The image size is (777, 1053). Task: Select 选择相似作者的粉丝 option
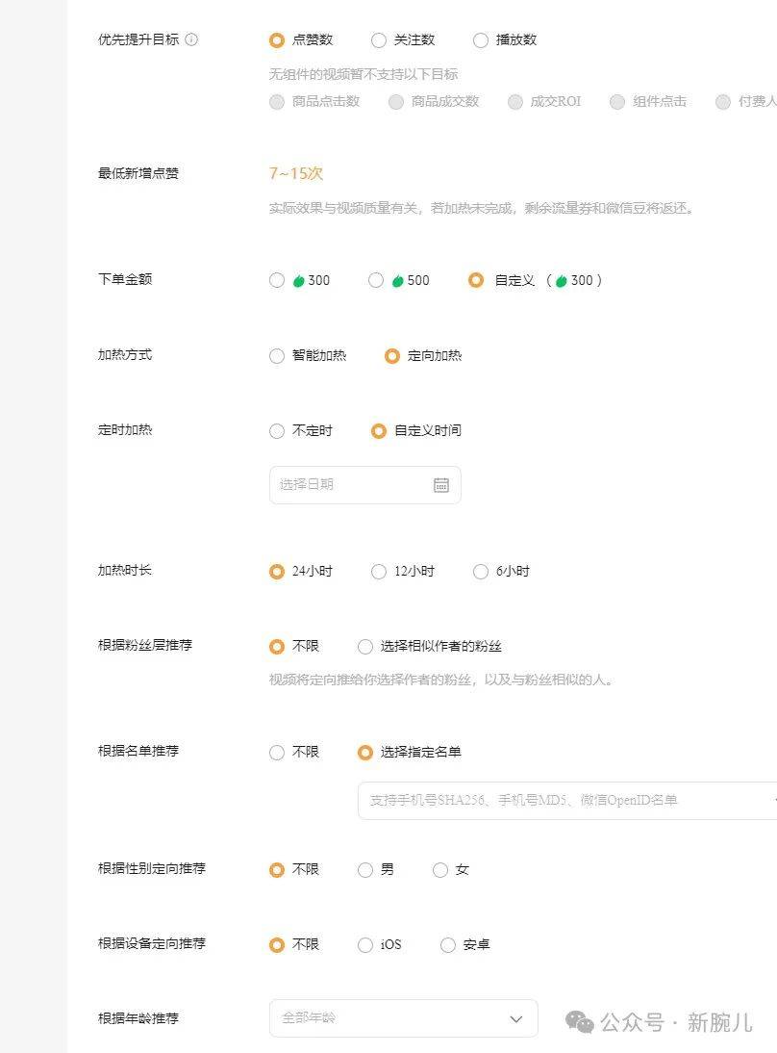tap(365, 647)
